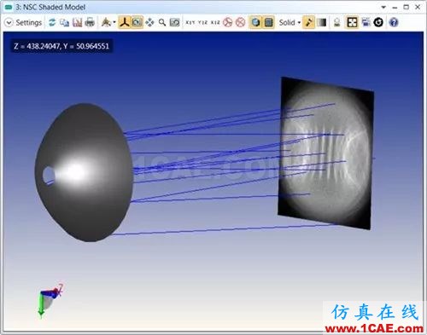427x335 pixels.
Task: Click the detector viewer image plane
Action: coord(325,153)
